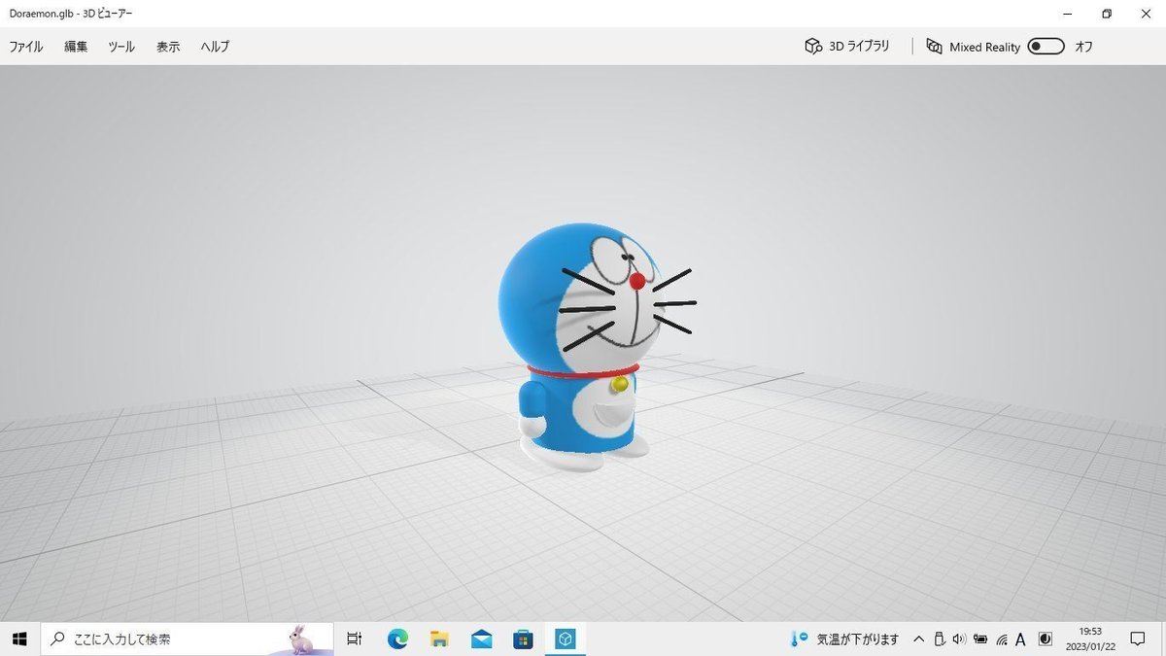The width and height of the screenshot is (1166, 656).
Task: Click the volume speaker icon in the tray
Action: (959, 639)
